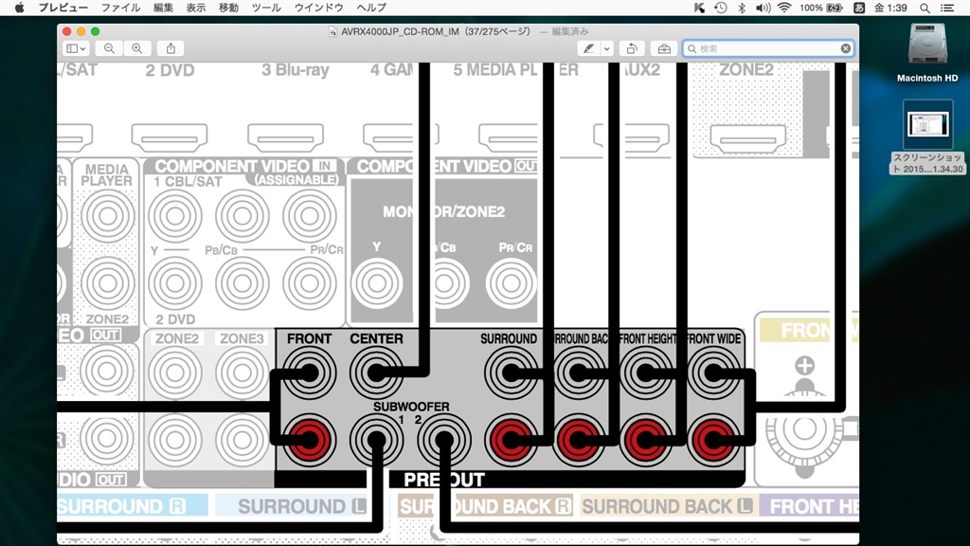Click the SURROUND BACK L speaker label
The height and width of the screenshot is (546, 970).
[x=667, y=506]
